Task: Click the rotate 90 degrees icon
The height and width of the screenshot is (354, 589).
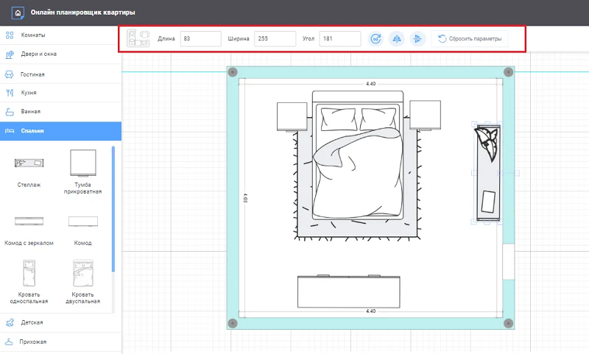Action: coord(375,38)
